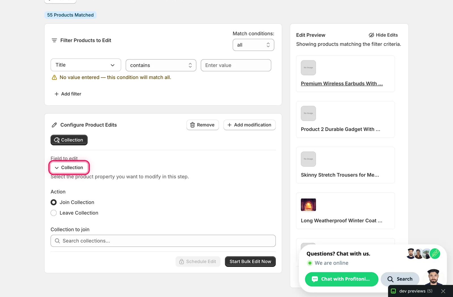This screenshot has width=453, height=297.
Task: Click 'Long Weatherproof Winter Coat ...' title
Action: [x=341, y=221]
